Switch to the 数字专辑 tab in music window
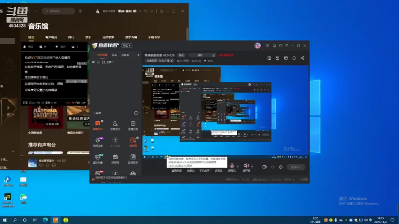This screenshot has height=224, width=399. pos(131,37)
